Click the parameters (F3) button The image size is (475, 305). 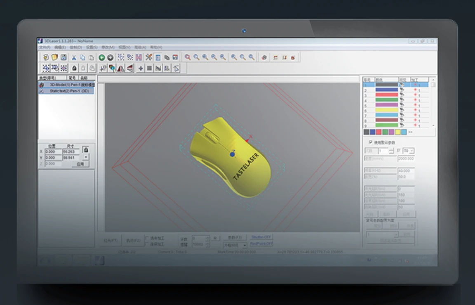235,237
